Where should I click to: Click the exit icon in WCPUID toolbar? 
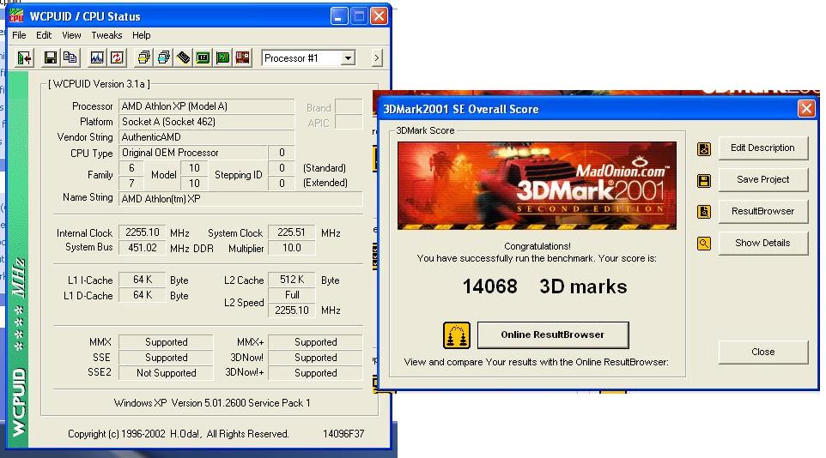[x=24, y=58]
